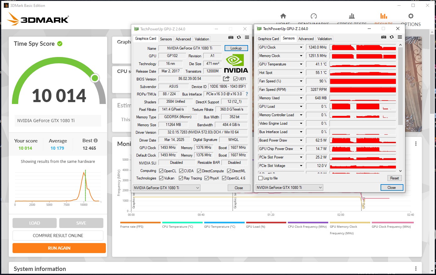Expand Fan Speed (%) sensor dropdown
The width and height of the screenshot is (436, 275).
coord(301,81)
